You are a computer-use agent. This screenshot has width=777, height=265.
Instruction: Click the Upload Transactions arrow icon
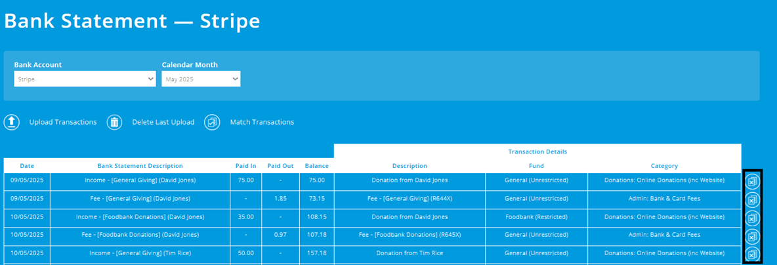[x=12, y=122]
